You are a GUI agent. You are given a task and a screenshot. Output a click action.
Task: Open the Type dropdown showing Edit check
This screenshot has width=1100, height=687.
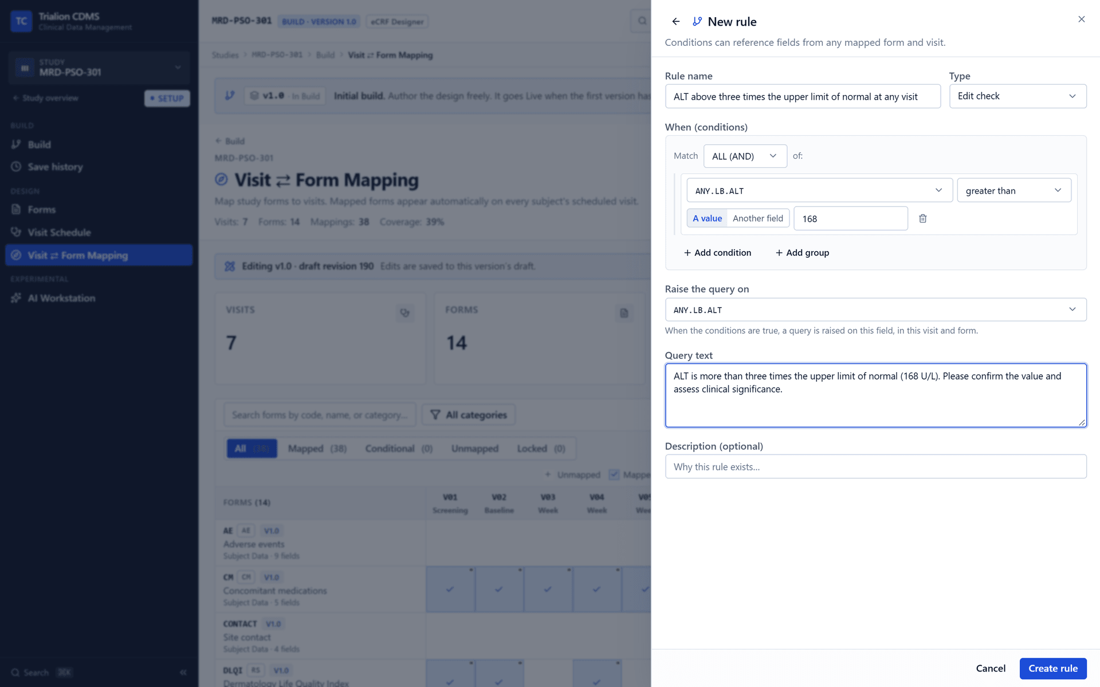click(1017, 96)
